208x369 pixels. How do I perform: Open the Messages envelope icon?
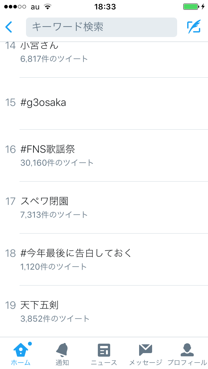[146, 350]
